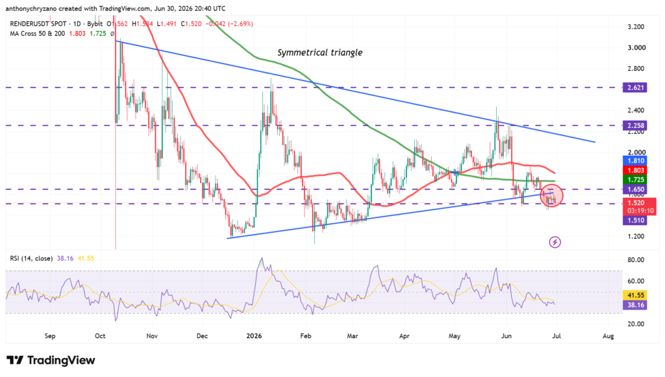The width and height of the screenshot is (665, 377).
Task: Click the 1.803 red MA price label
Action: pos(635,170)
